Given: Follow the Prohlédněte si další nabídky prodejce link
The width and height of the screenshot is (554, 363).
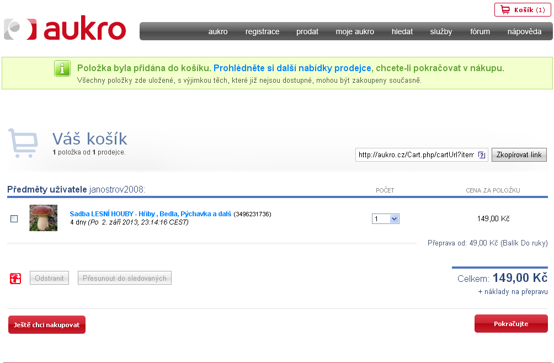Looking at the screenshot, I should pyautogui.click(x=292, y=68).
